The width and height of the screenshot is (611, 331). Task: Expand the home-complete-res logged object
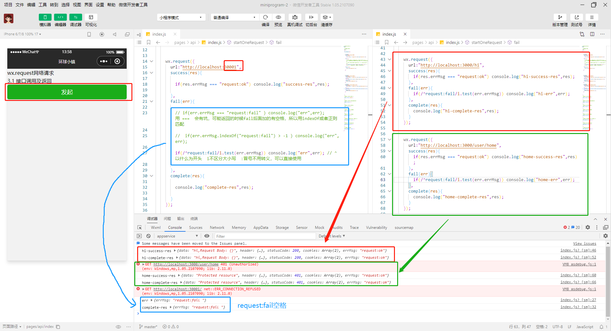click(x=181, y=283)
